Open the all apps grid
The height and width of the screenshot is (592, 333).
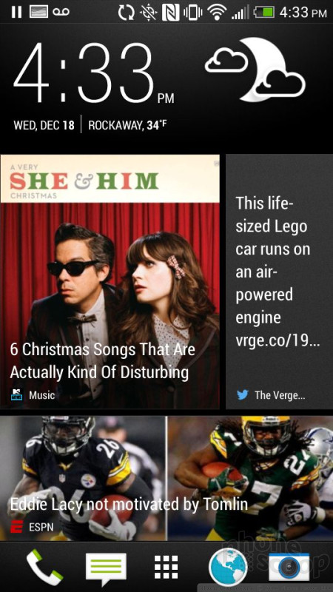(x=166, y=567)
